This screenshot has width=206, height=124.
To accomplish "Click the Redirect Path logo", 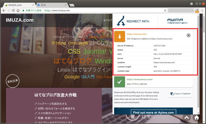I will pos(133,21).
